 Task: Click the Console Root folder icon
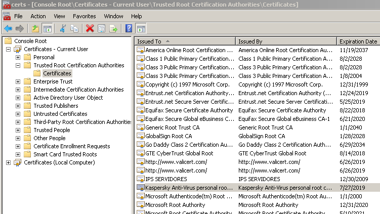[8, 40]
